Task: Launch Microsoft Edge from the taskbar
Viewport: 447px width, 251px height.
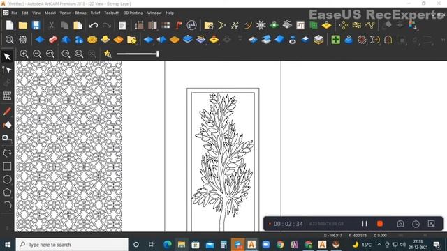Action: 168,245
